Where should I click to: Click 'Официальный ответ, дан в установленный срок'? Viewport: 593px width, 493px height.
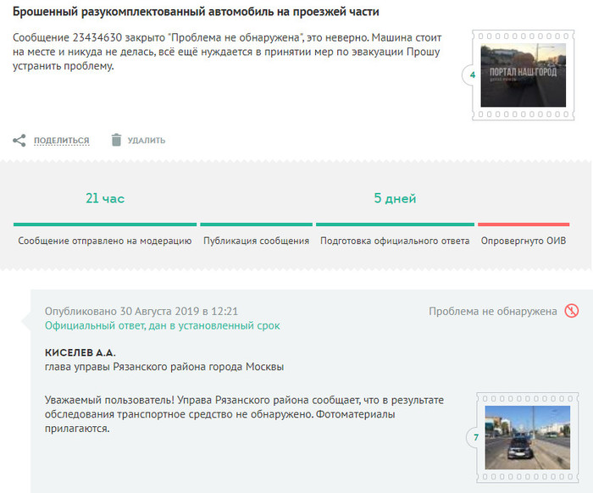163,325
